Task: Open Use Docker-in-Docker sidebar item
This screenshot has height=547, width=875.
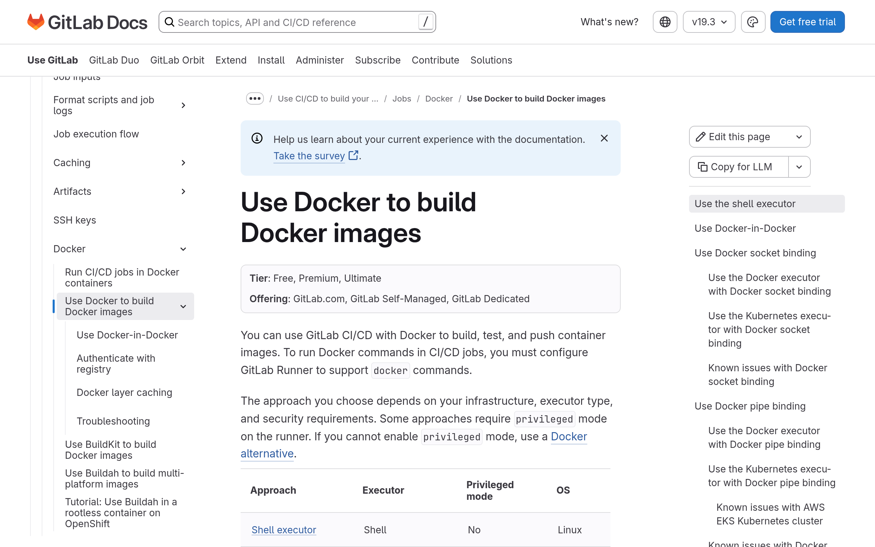Action: (x=127, y=335)
